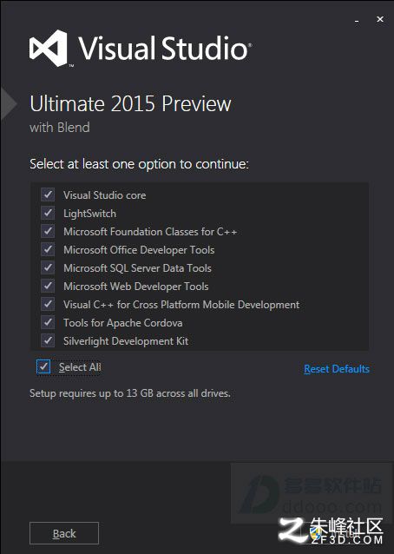Image resolution: width=394 pixels, height=554 pixels.
Task: Click the LightSwitch option label
Action: pyautogui.click(x=89, y=214)
